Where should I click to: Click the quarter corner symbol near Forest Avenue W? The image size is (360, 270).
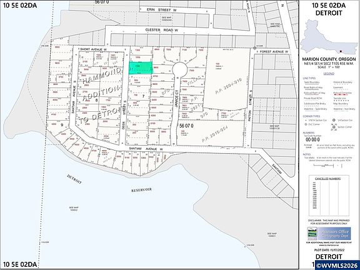point(254,48)
